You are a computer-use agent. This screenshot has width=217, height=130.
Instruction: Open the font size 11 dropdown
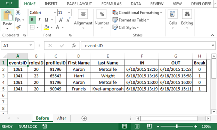point(69,12)
